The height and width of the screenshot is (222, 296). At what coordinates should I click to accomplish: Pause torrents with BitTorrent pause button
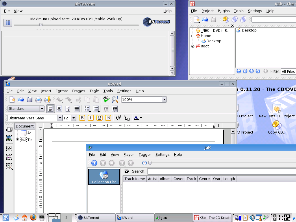[x=8, y=23]
